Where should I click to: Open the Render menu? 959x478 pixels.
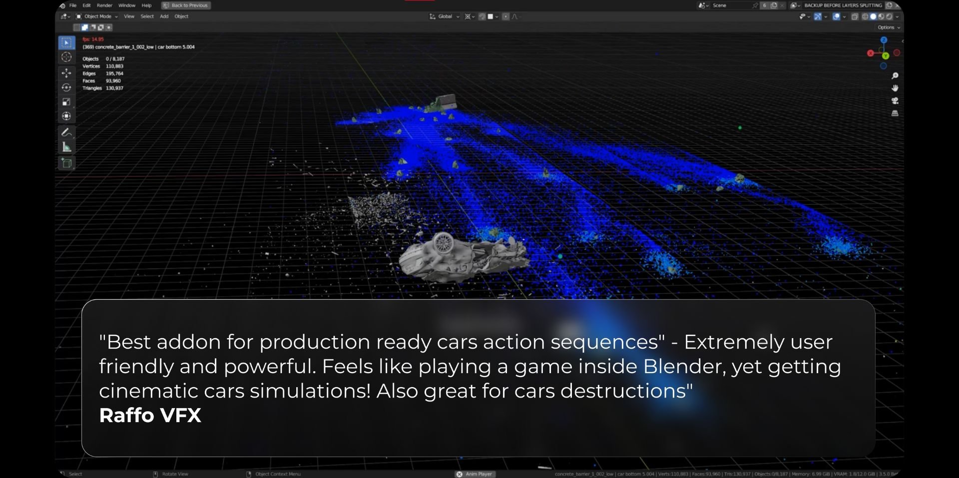[104, 5]
